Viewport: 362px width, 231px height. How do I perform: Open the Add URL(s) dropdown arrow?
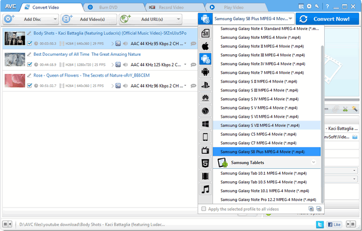pyautogui.click(x=178, y=19)
